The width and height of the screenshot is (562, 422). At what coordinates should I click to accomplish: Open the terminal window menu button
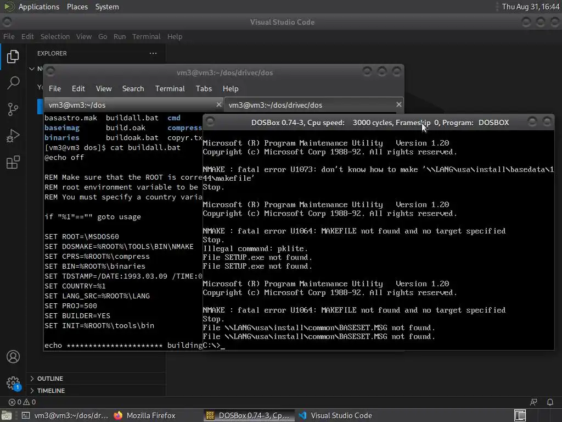point(50,71)
